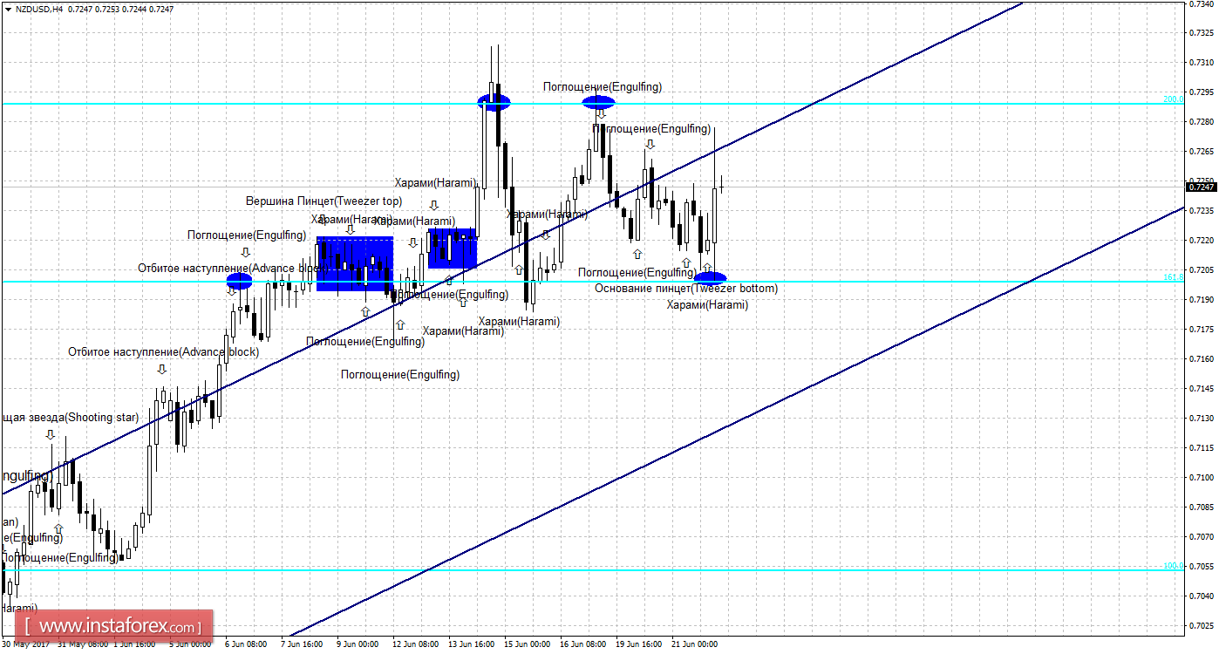
Task: Click the NZDUSD,H4 chart title text
Action: point(38,8)
